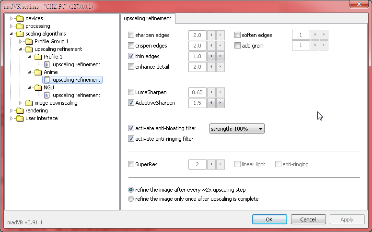This screenshot has width=372, height=232.
Task: Select the upscaling refinement tab
Action: 148,19
